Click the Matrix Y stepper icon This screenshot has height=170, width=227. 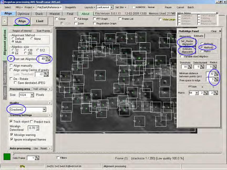pyautogui.click(x=216, y=93)
